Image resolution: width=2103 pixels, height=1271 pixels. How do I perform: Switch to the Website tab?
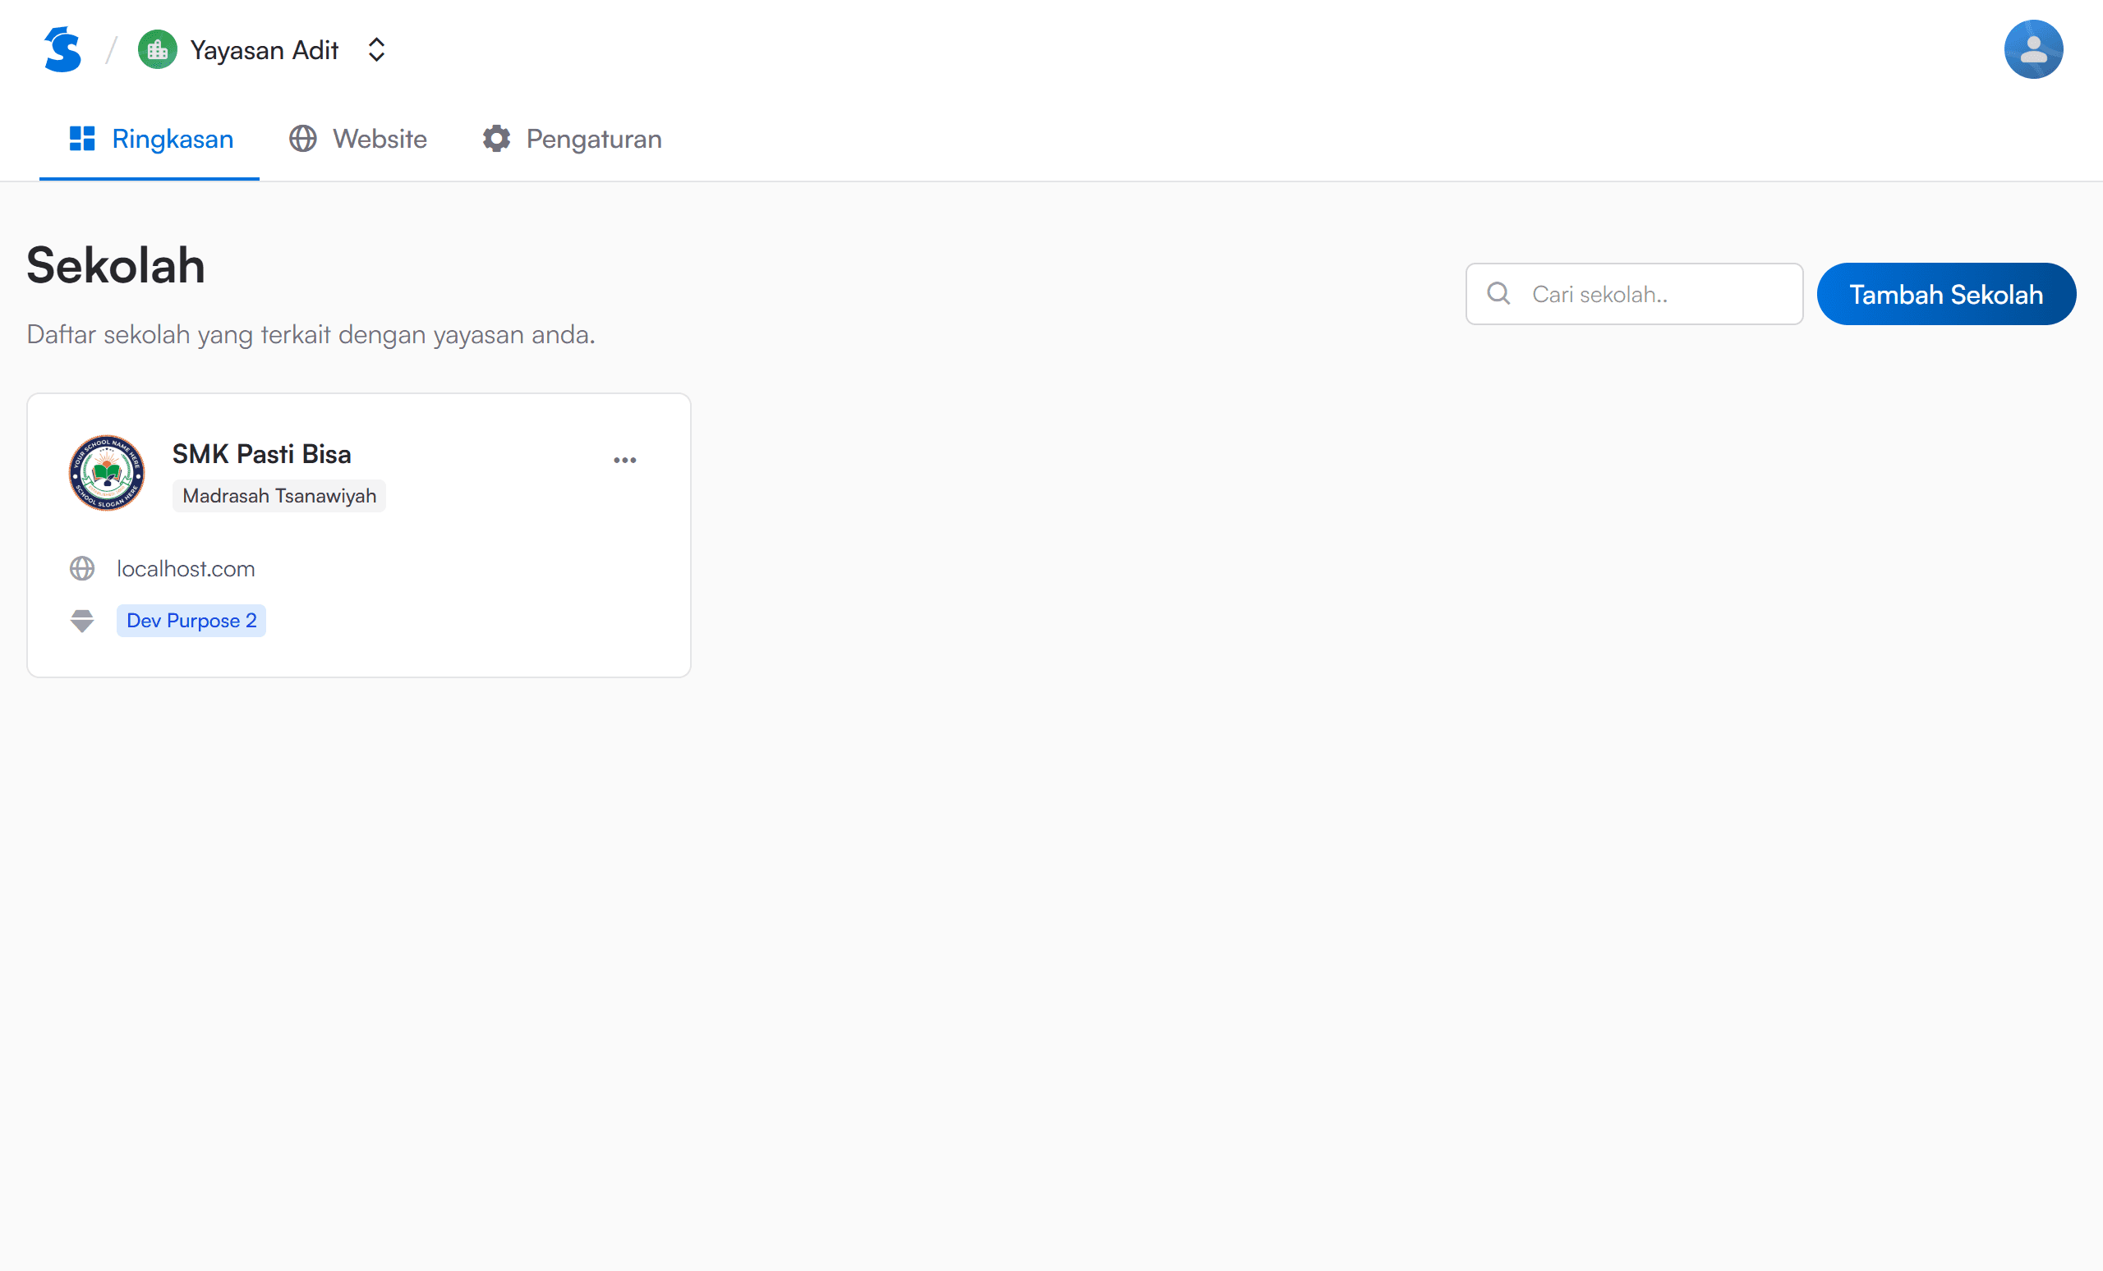379,139
